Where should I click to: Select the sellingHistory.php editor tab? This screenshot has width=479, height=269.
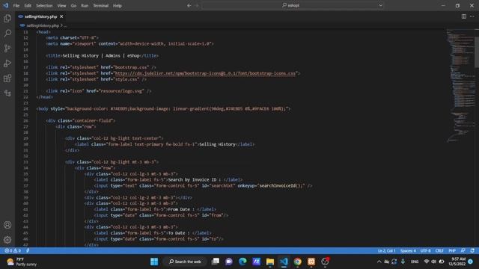pyautogui.click(x=40, y=16)
